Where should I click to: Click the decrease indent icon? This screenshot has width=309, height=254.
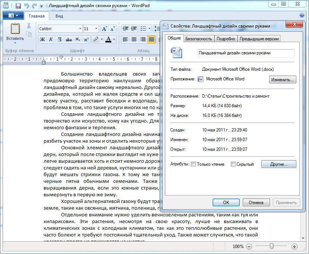point(125,29)
